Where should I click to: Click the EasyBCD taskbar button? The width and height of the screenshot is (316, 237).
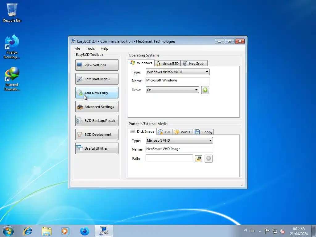[x=104, y=231]
